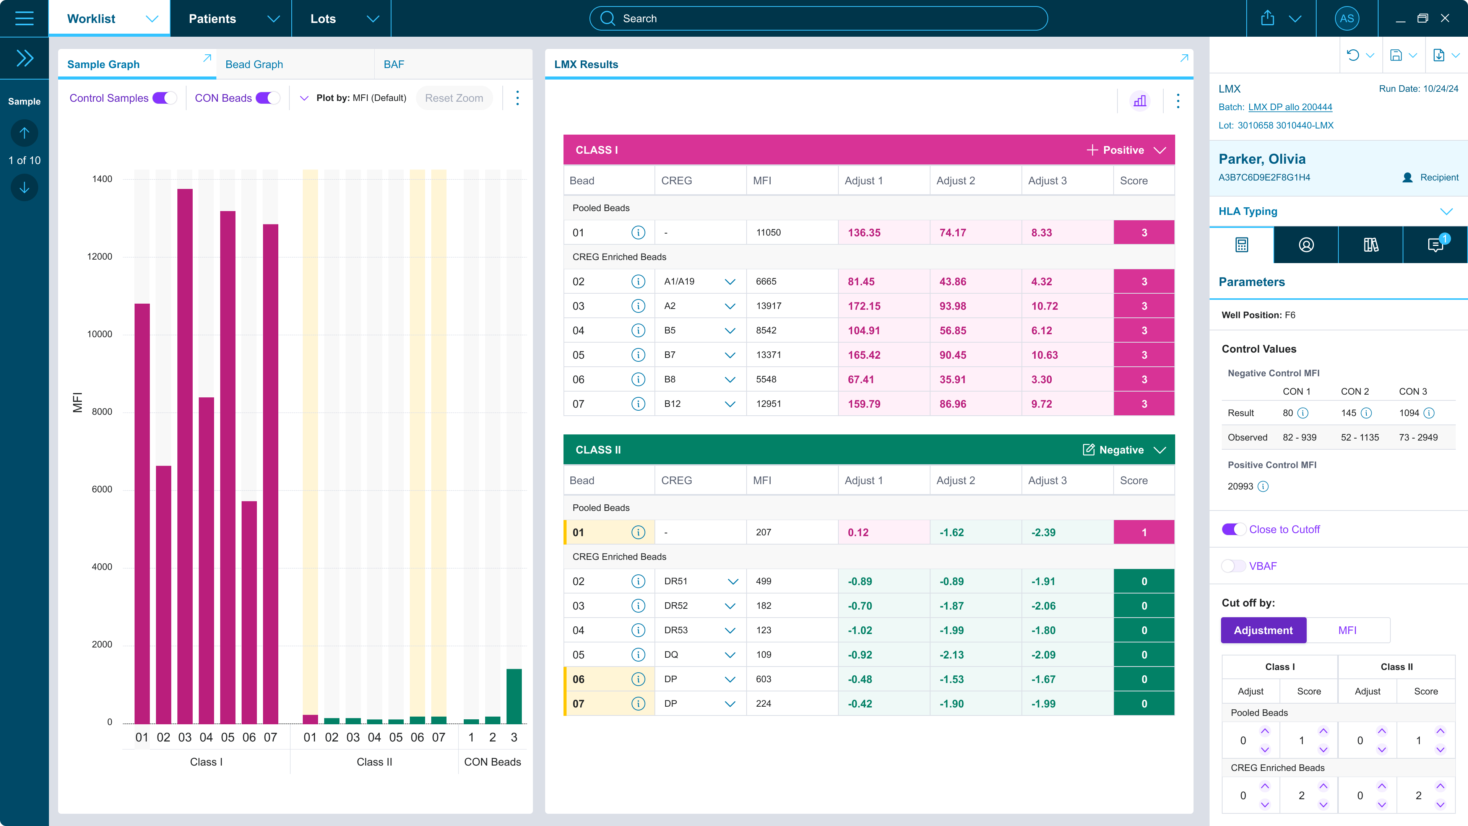
Task: Pop out the Sample Graph panel
Action: tap(207, 58)
